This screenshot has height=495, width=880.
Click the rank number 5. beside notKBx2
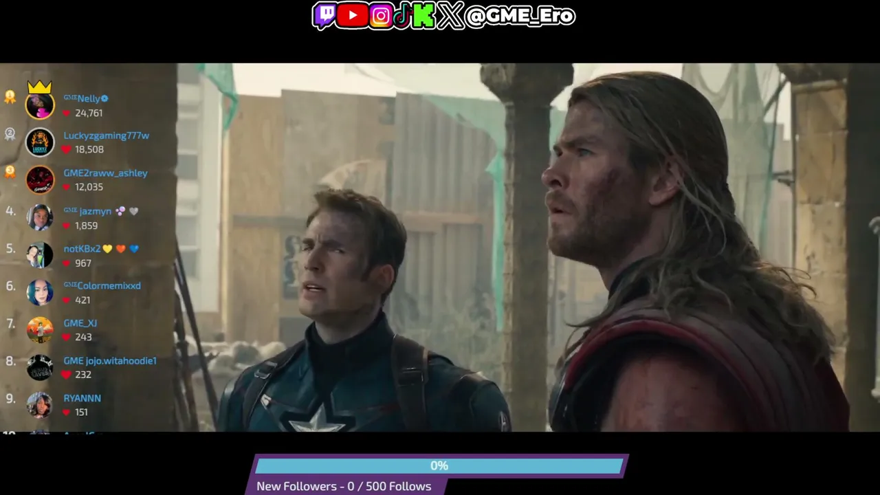pyautogui.click(x=10, y=248)
